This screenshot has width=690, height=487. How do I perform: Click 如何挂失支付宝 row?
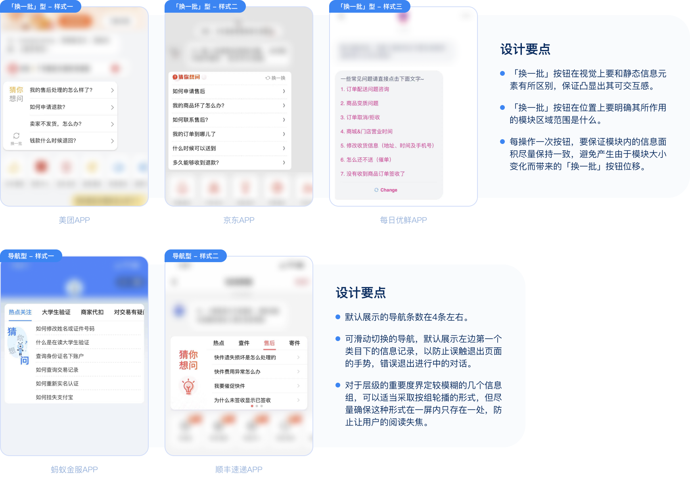coord(88,397)
